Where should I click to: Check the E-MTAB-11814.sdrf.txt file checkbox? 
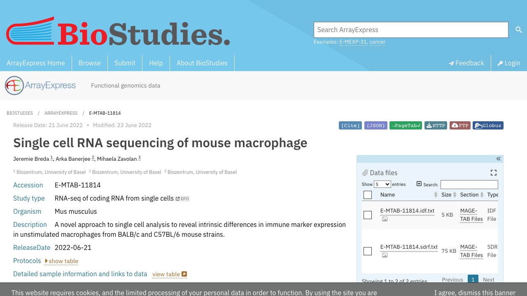point(368,251)
